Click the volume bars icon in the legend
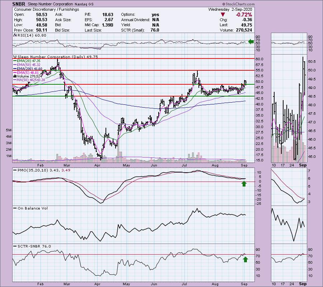The image size is (323, 287). click(x=15, y=76)
